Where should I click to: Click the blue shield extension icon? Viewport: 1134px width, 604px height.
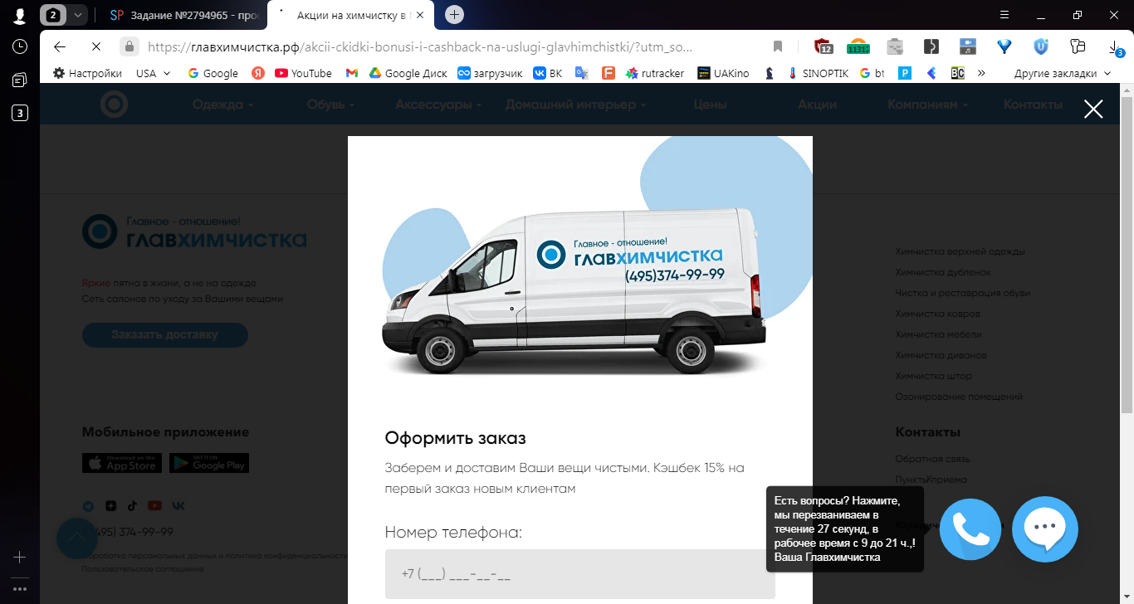click(x=1041, y=46)
